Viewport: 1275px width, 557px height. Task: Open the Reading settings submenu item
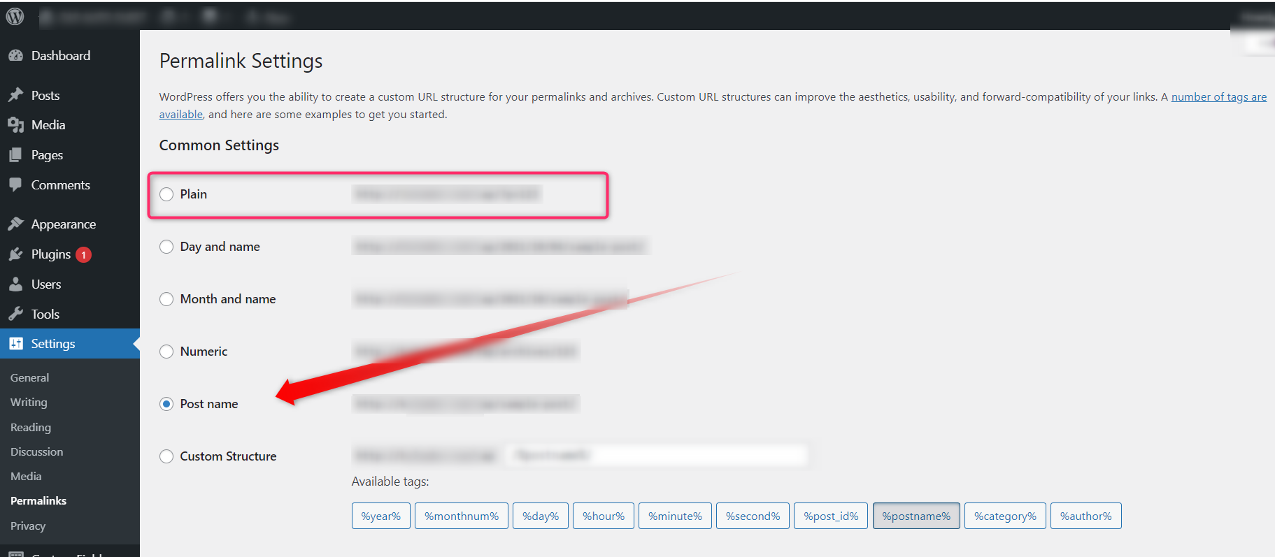click(x=31, y=428)
